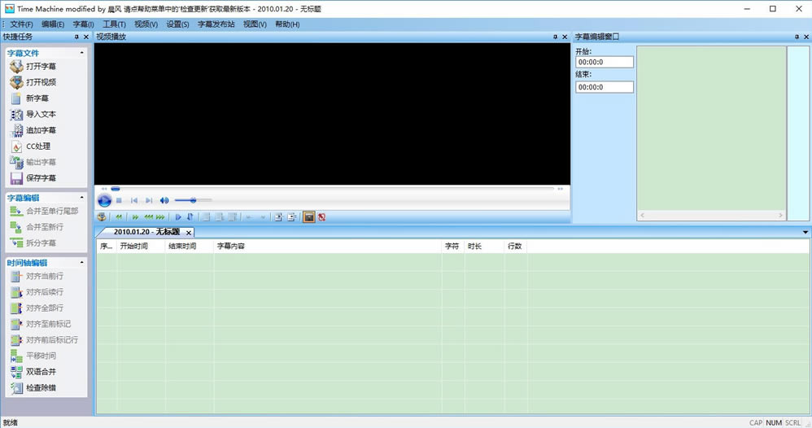The height and width of the screenshot is (428, 812).
Task: Collapse the 字幕文件 section
Action: tap(81, 53)
